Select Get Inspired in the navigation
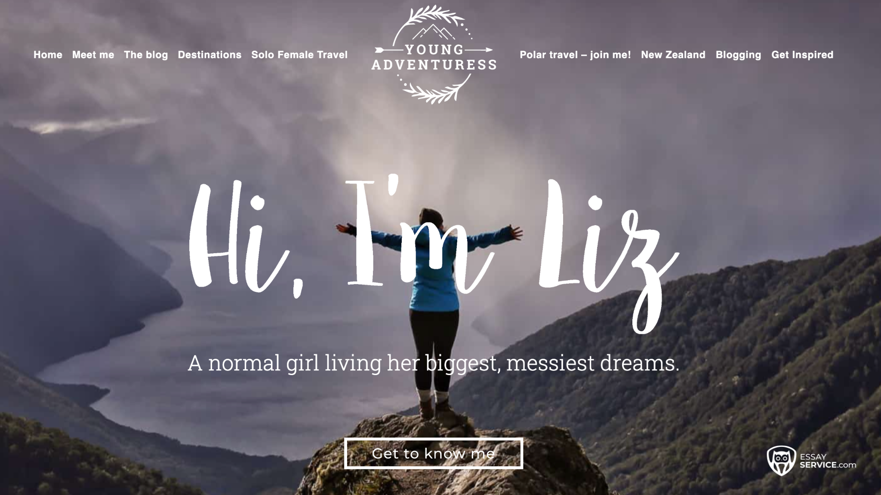Screen dimensions: 881x495 (802, 55)
